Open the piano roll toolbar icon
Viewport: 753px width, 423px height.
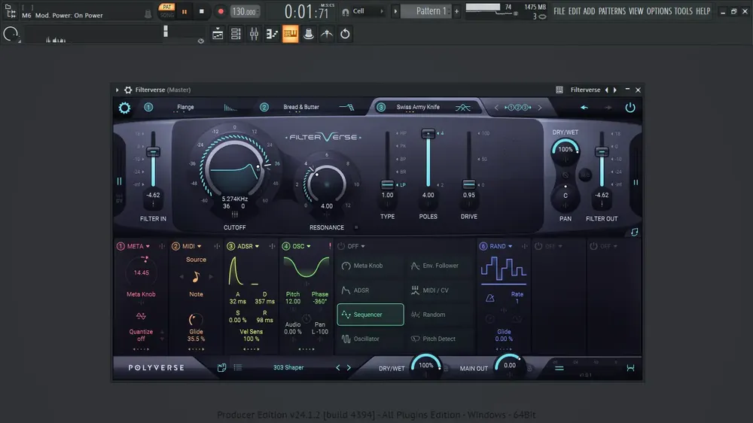pyautogui.click(x=272, y=34)
